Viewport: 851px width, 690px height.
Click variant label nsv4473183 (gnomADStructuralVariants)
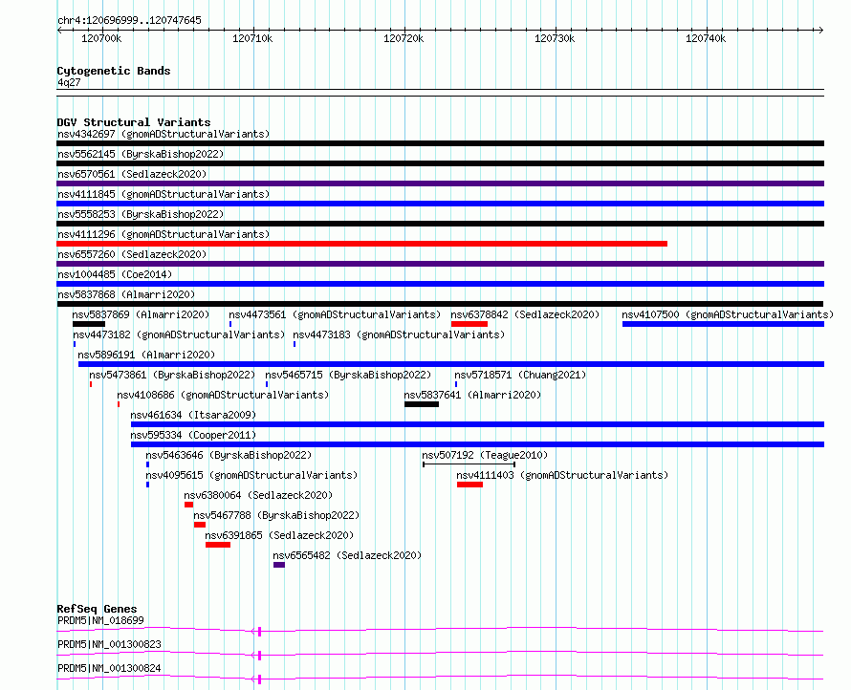(399, 334)
